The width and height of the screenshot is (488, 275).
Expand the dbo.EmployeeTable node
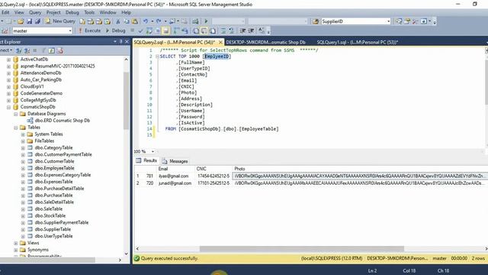click(x=23, y=168)
